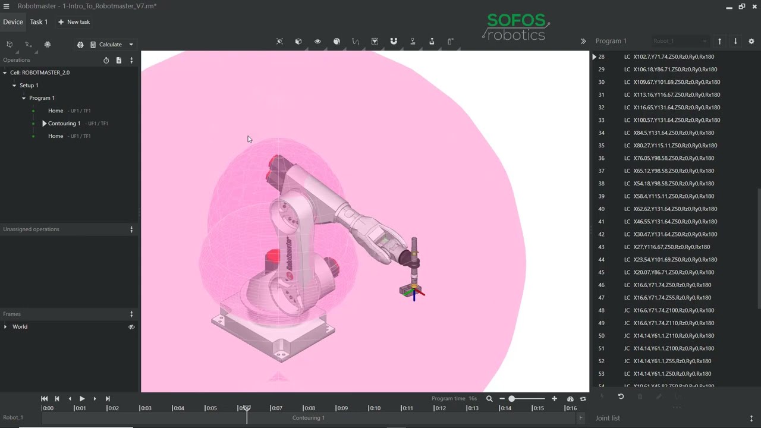
Task: Collapse the Cell: ROBOTMASTER_2.0 tree node
Action: click(5, 73)
